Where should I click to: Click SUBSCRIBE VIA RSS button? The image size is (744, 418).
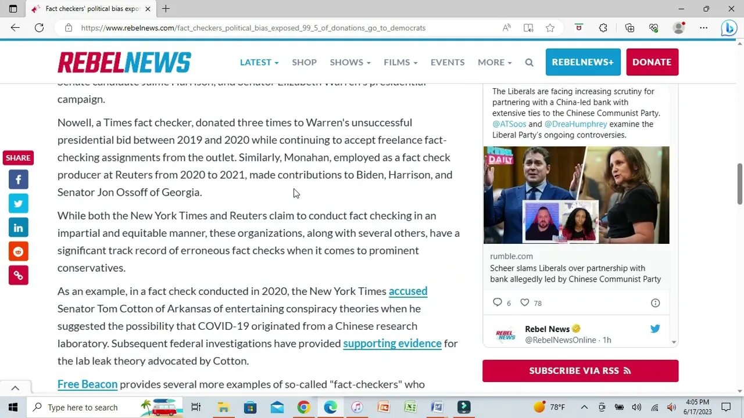tap(580, 371)
